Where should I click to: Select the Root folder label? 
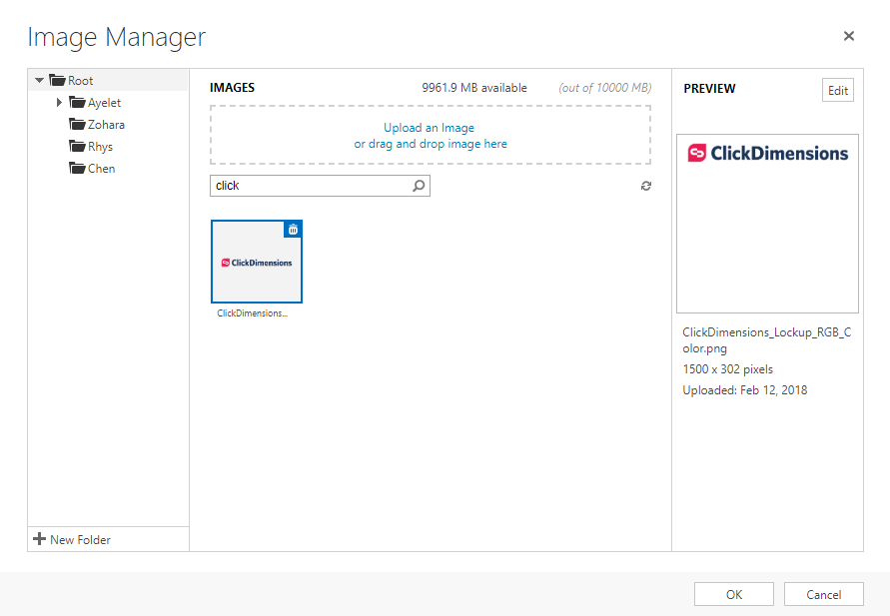click(x=81, y=81)
